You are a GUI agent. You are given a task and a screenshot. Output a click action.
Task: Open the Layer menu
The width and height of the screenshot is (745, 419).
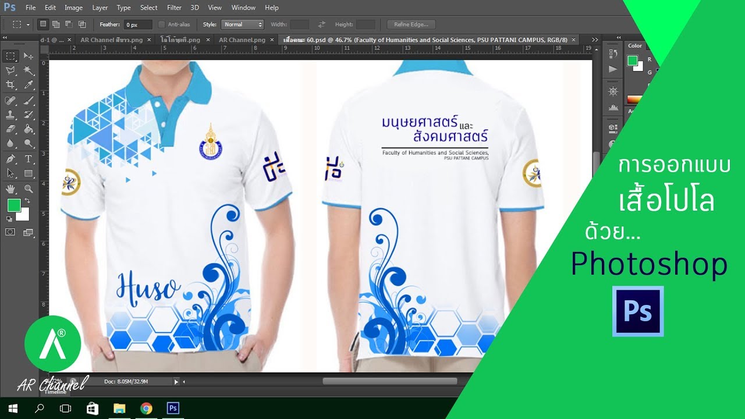point(100,8)
